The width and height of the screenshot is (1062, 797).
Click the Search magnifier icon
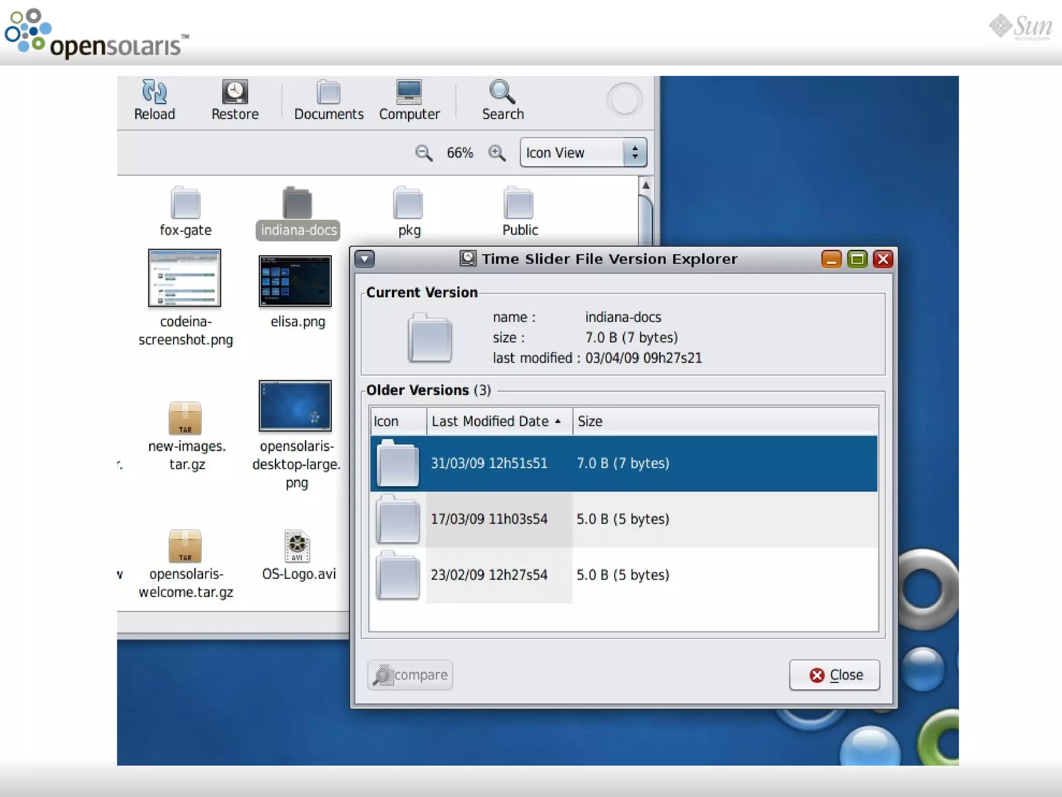(x=502, y=92)
